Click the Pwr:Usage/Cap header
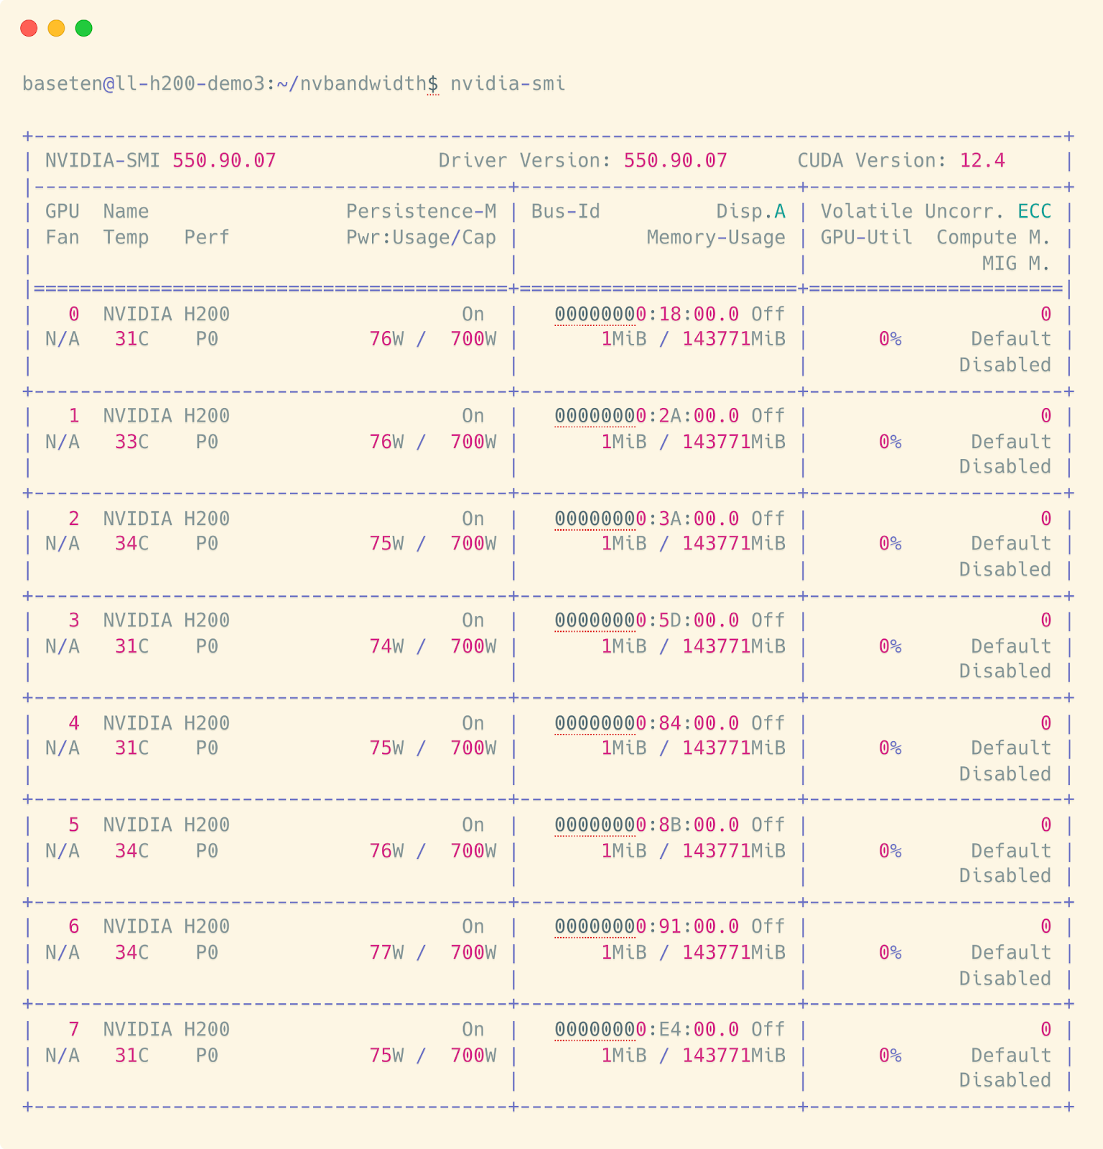Image resolution: width=1103 pixels, height=1149 pixels. tap(422, 238)
